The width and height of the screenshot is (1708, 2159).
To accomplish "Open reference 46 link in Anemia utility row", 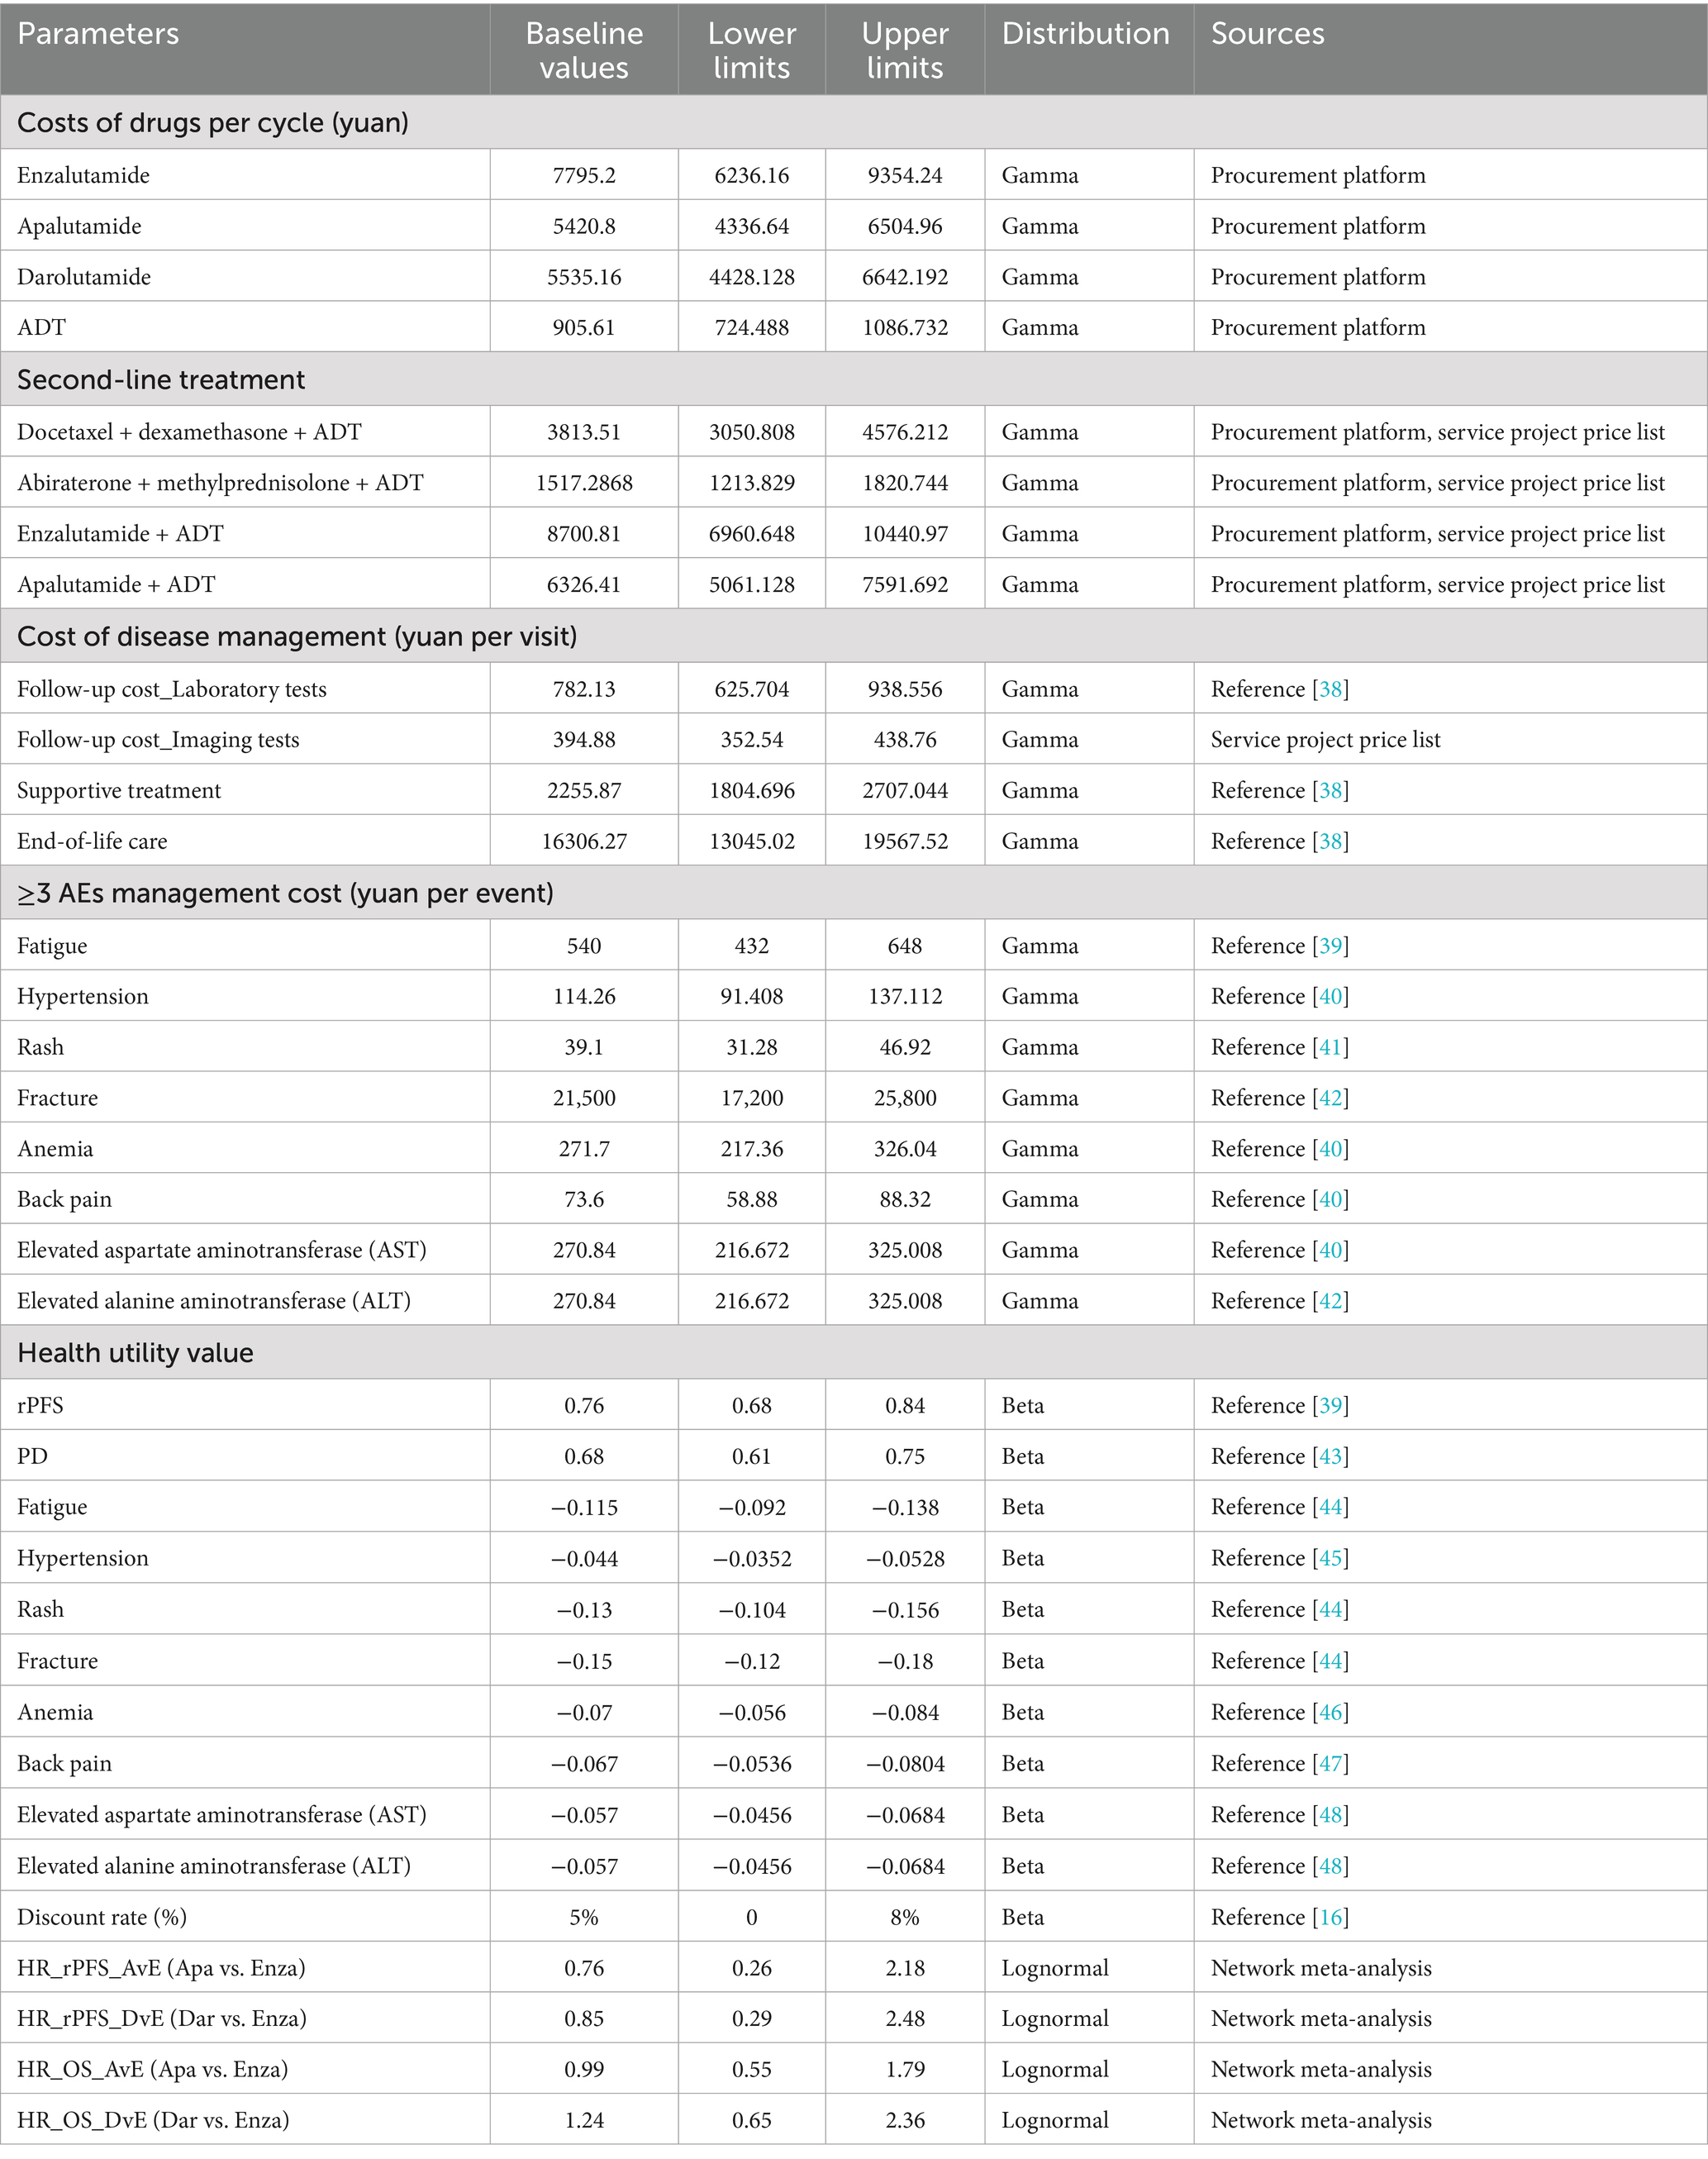I will 1330,1713.
